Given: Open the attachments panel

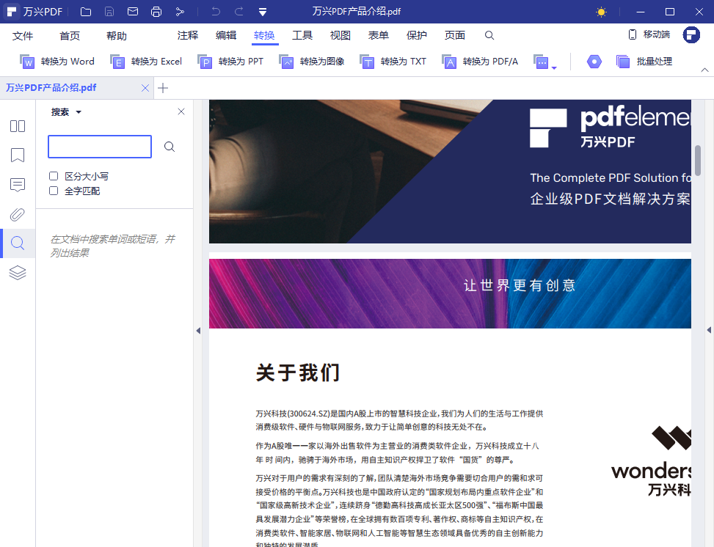Looking at the screenshot, I should 17,214.
